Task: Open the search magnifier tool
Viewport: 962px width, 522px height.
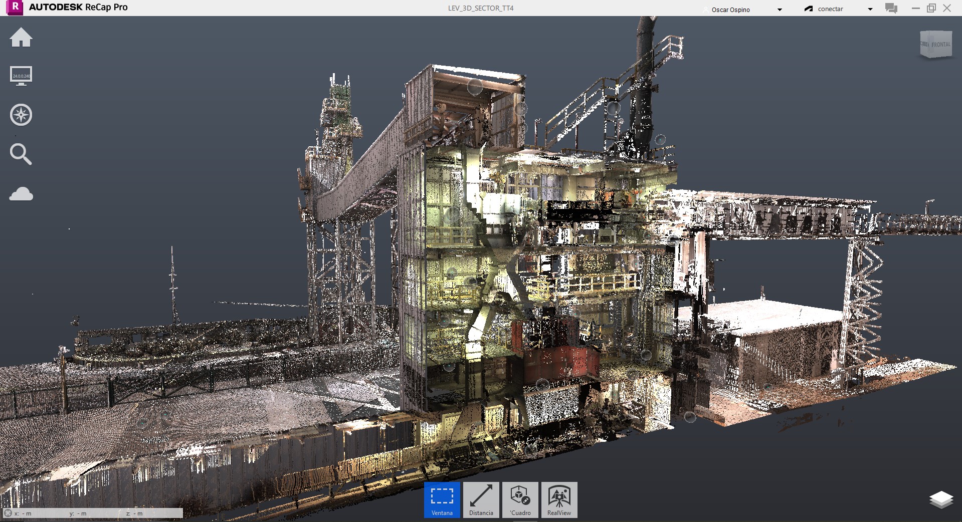Action: 21,154
